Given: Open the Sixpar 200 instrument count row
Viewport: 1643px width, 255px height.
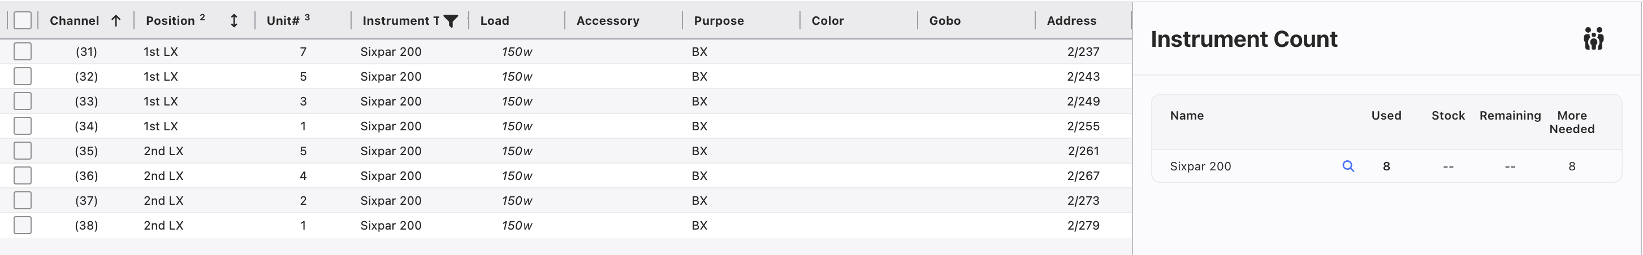Looking at the screenshot, I should 1200,166.
